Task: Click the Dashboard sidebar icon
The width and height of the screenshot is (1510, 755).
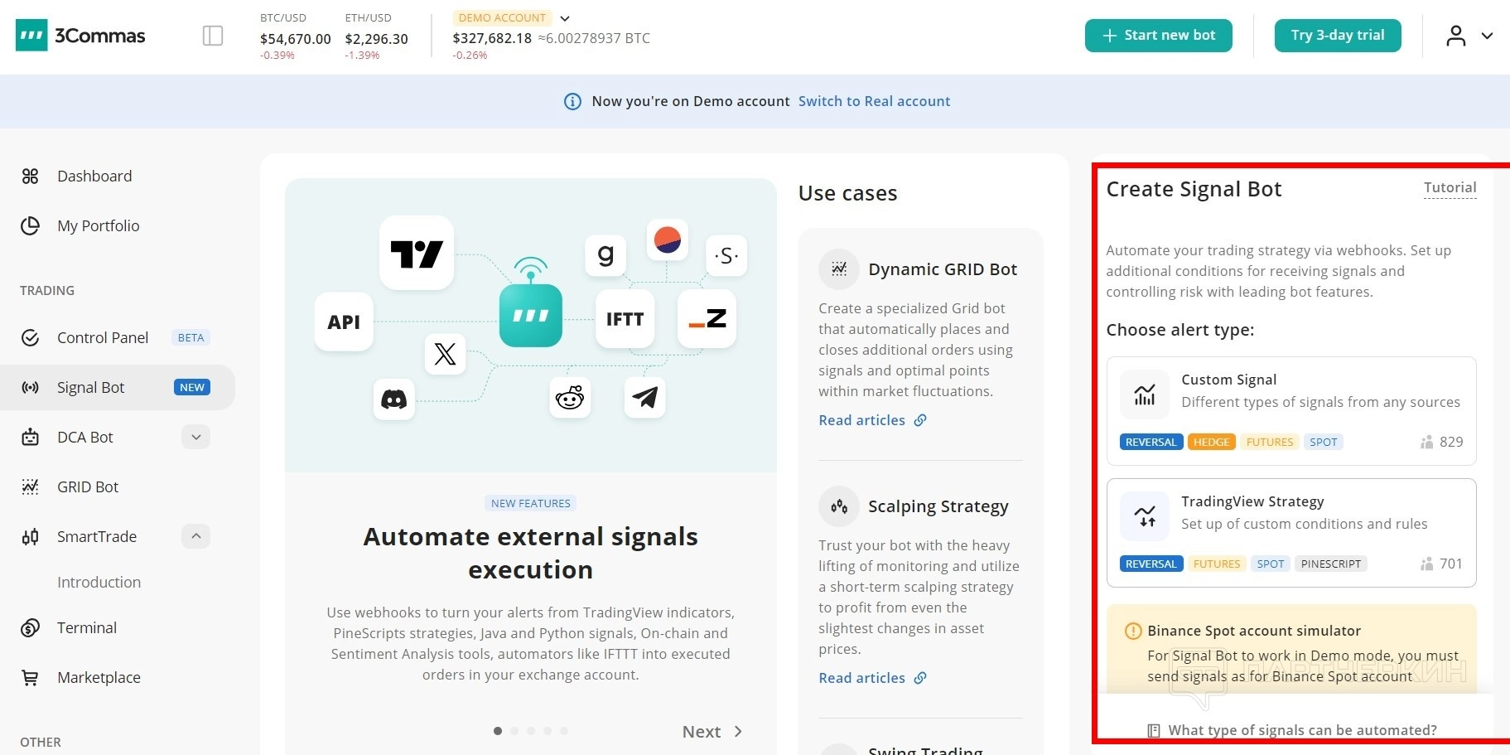Action: click(31, 176)
